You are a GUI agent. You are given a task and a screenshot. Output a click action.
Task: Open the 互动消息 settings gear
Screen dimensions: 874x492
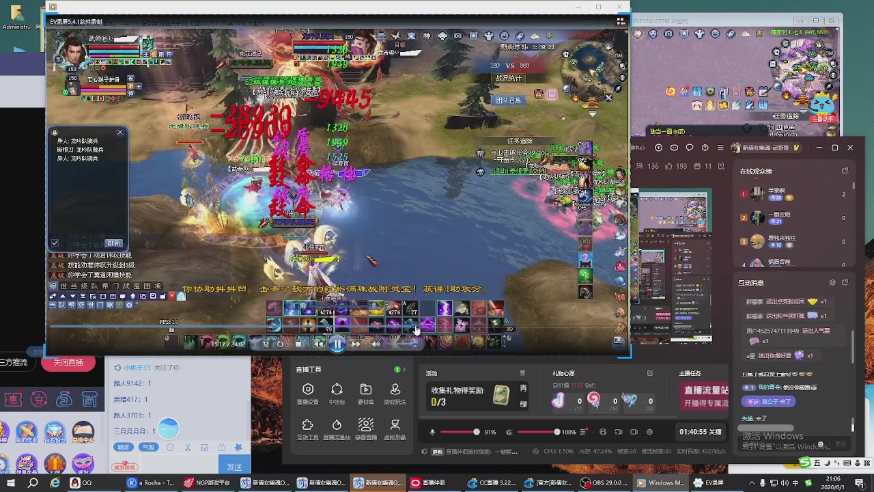(x=832, y=282)
